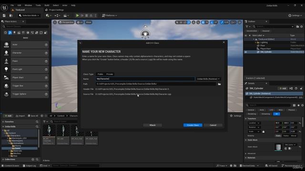Expand the Lighting folder in Outliner
This screenshot has height=171, width=305.
coord(255,42)
